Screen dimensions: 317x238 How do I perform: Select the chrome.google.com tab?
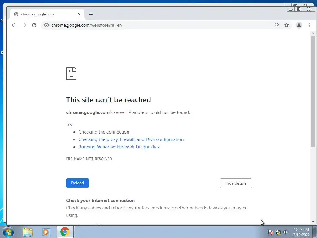point(47,14)
